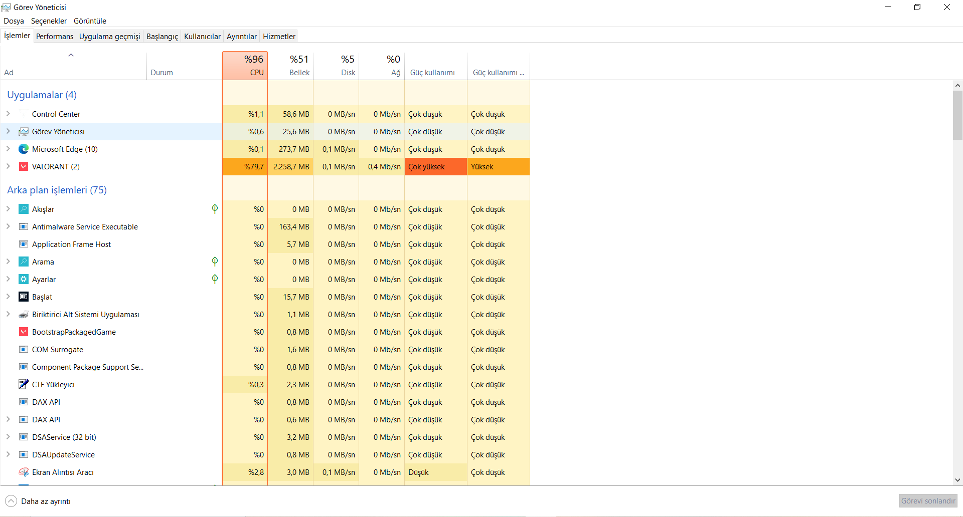Click the CTF Yükleyici icon
Screen dimensions: 963x517
(x=24, y=385)
